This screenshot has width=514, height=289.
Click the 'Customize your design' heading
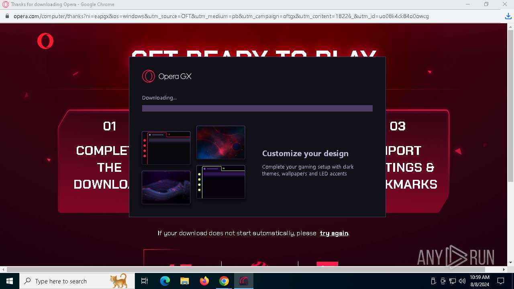[x=305, y=153]
